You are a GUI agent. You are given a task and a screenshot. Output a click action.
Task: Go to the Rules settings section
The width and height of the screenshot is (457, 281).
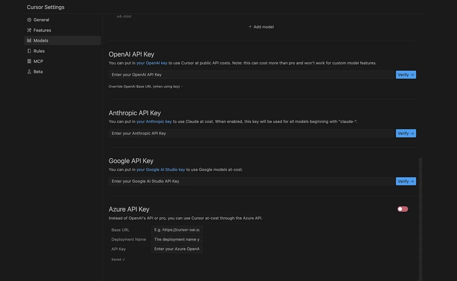[x=63, y=51]
